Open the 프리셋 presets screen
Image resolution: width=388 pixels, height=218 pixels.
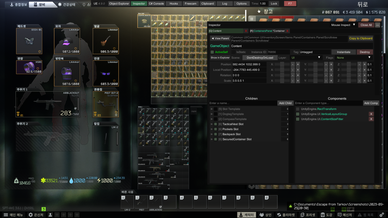pyautogui.click(x=308, y=215)
